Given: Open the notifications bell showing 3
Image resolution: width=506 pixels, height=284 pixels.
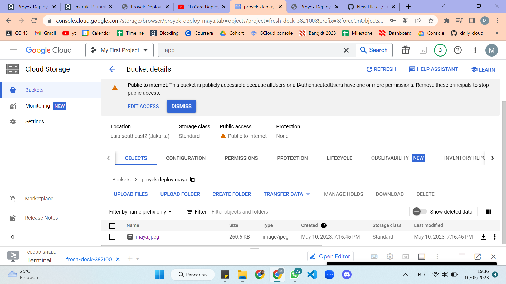Looking at the screenshot, I should (x=440, y=50).
